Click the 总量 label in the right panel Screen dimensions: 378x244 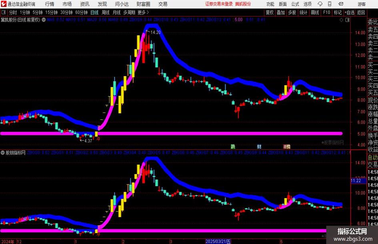(x=373, y=121)
